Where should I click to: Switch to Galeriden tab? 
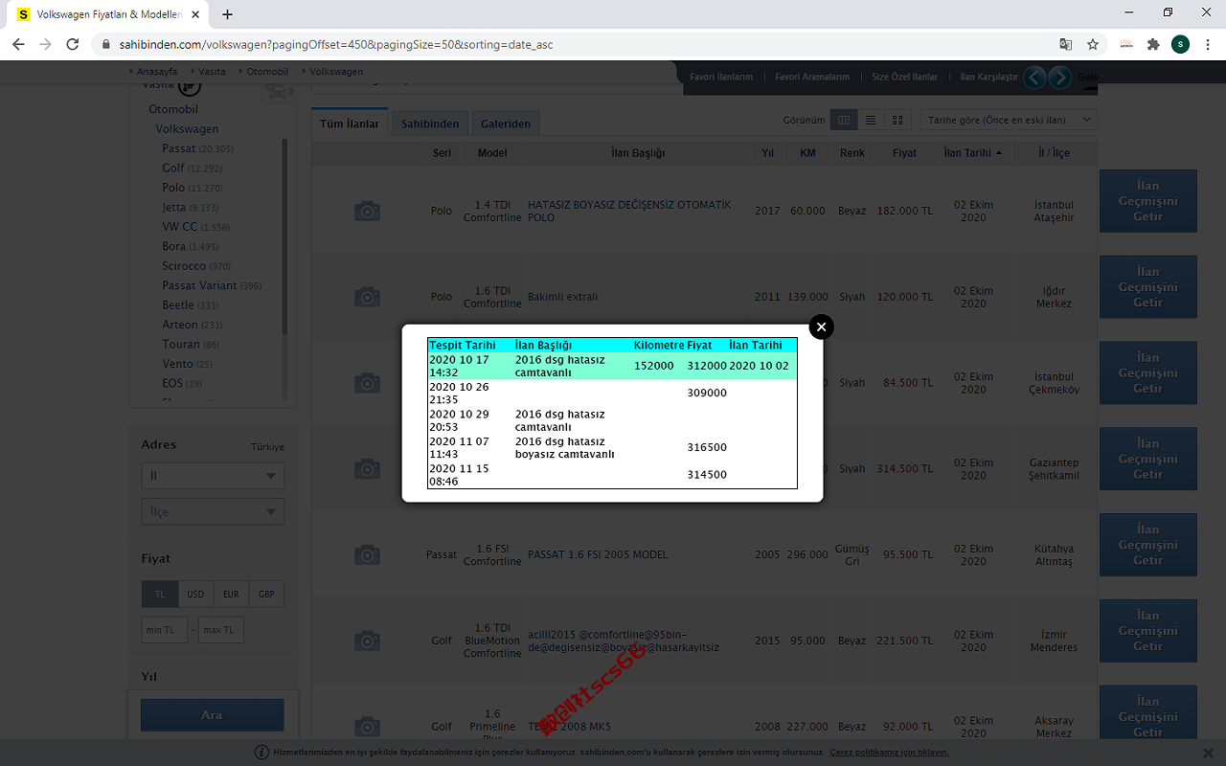click(506, 124)
